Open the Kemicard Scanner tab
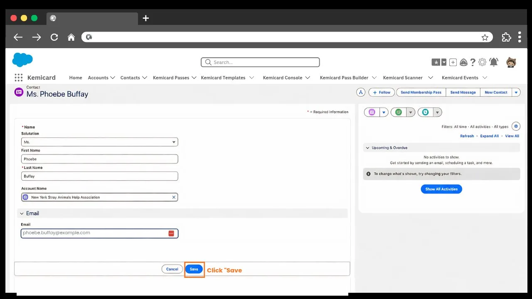This screenshot has width=532, height=299. coord(403,78)
